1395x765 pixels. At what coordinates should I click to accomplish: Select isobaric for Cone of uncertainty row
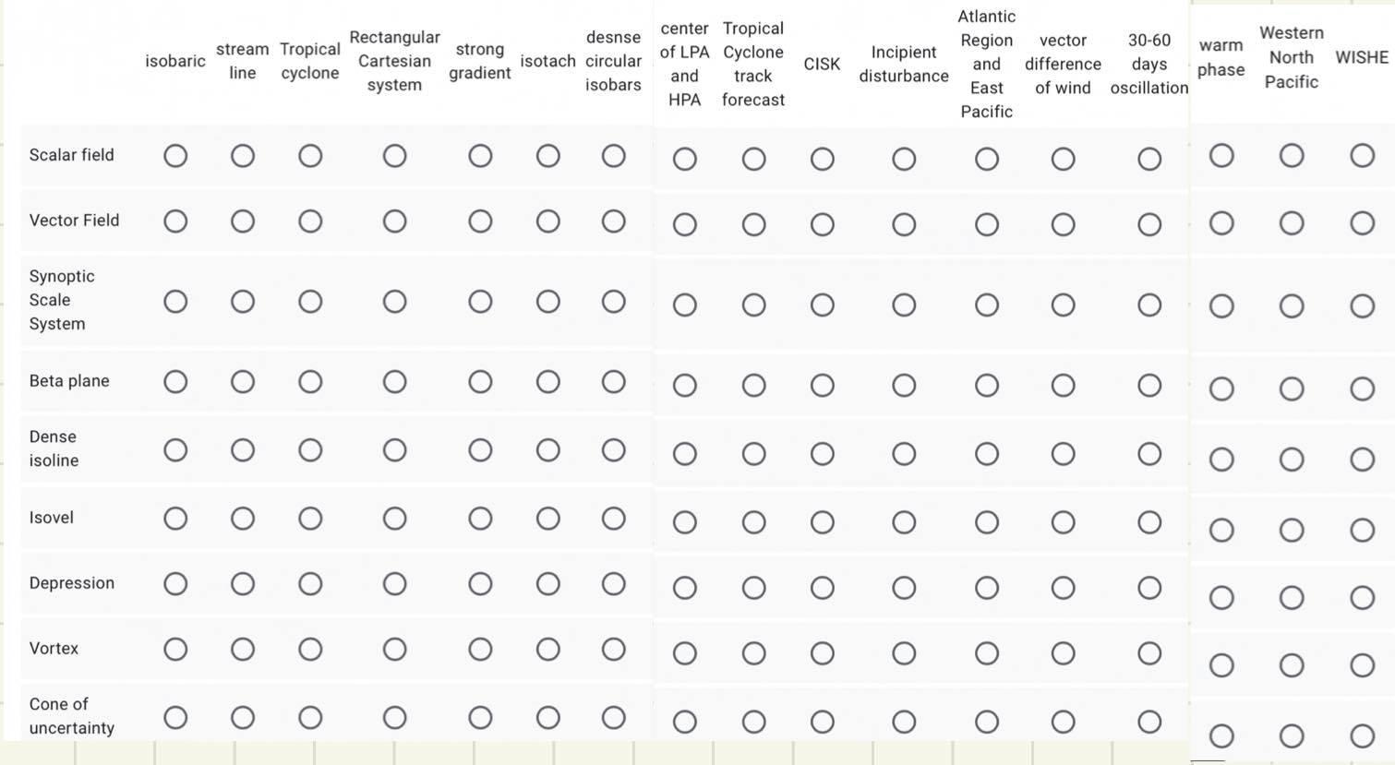175,718
